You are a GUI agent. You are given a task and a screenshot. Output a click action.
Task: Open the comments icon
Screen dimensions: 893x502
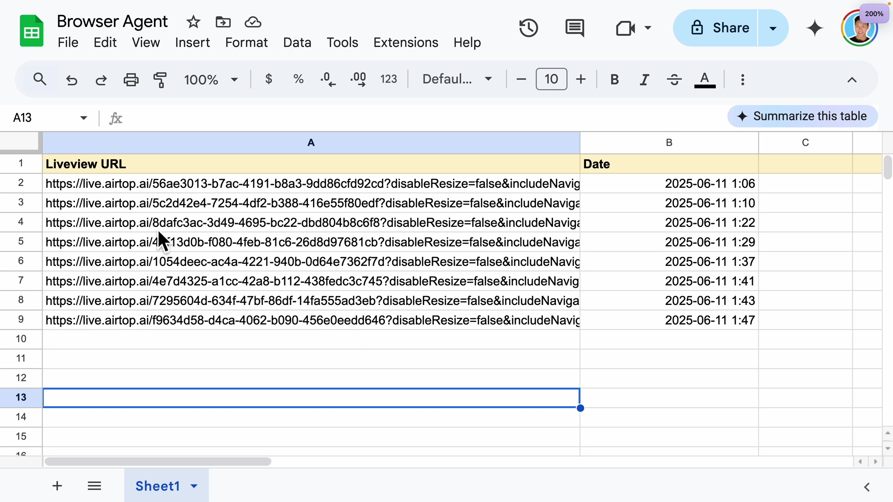[x=575, y=28]
